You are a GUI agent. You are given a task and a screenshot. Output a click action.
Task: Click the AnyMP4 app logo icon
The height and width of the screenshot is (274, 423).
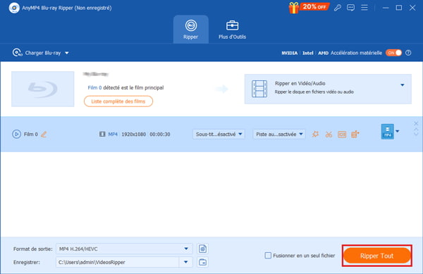click(14, 8)
